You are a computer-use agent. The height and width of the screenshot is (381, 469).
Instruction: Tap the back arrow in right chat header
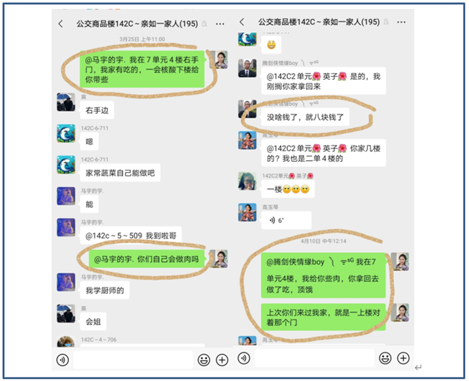pos(242,22)
